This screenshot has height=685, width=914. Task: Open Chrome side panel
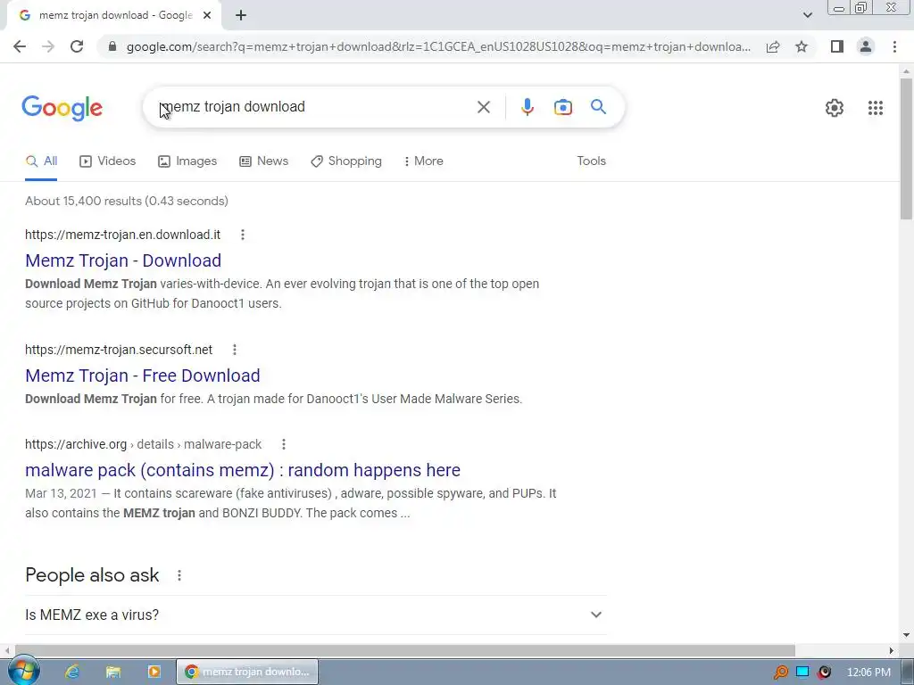(x=837, y=46)
